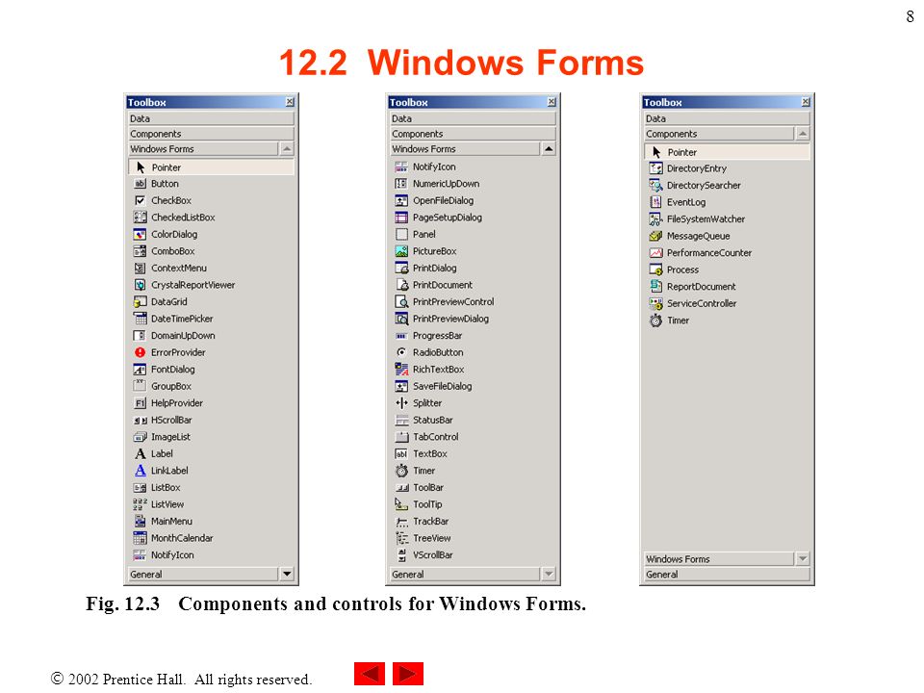Select the ServiceController icon
The height and width of the screenshot is (693, 924).
point(655,303)
